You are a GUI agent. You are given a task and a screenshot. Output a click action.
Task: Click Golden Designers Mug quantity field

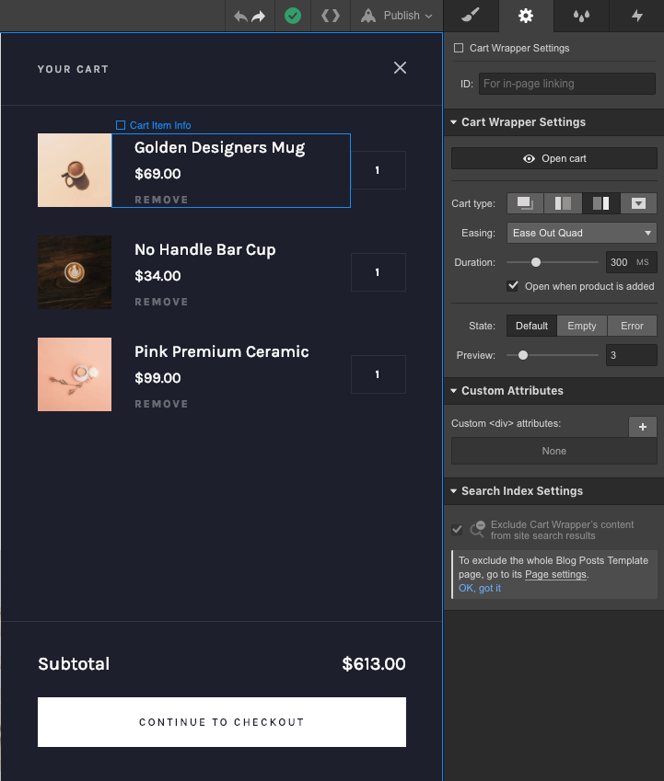tap(379, 170)
